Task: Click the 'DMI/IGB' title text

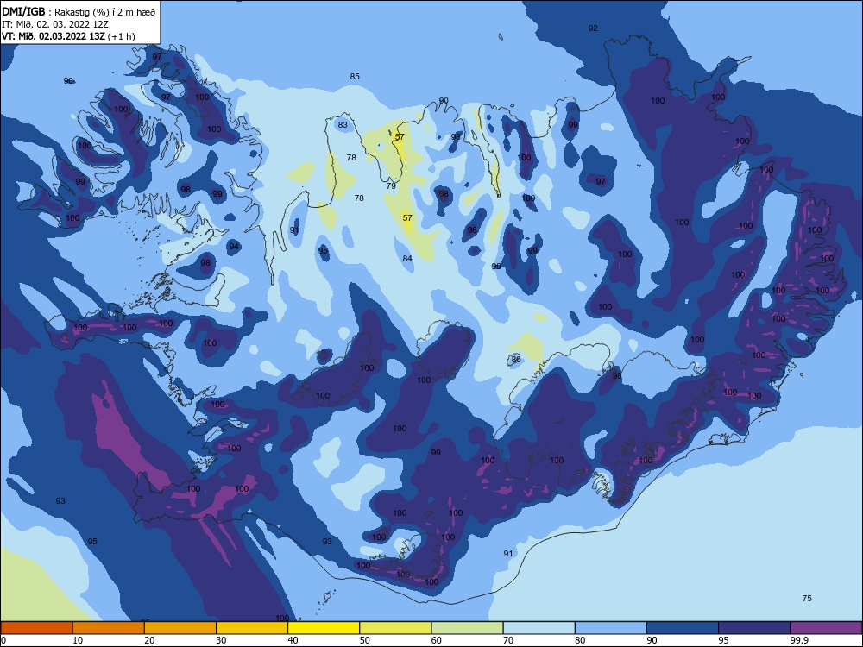Action: [x=23, y=11]
